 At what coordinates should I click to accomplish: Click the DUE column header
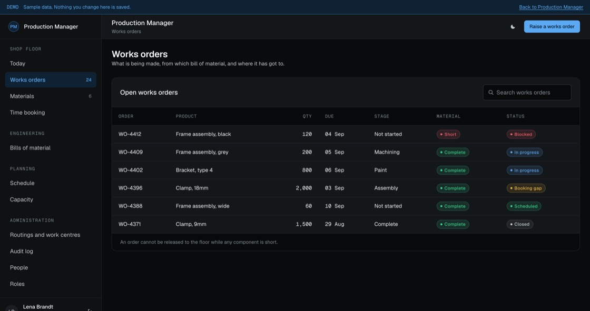[329, 116]
